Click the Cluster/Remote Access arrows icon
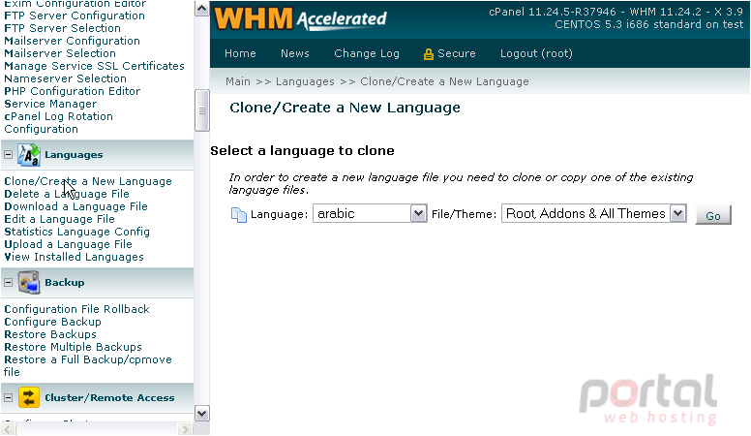This screenshot has width=751, height=436. [29, 397]
